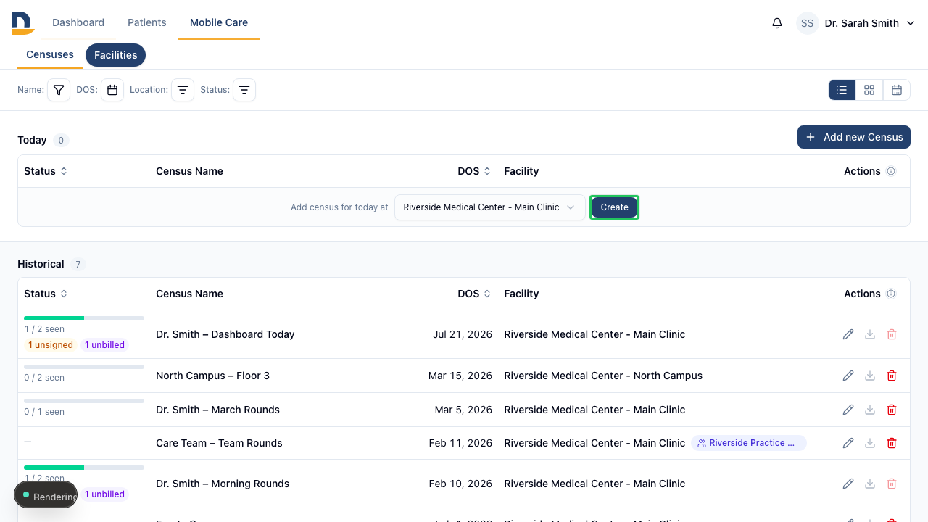This screenshot has height=522, width=928.
Task: Delete the Dr. Smith – March Rounds census
Action: (892, 410)
